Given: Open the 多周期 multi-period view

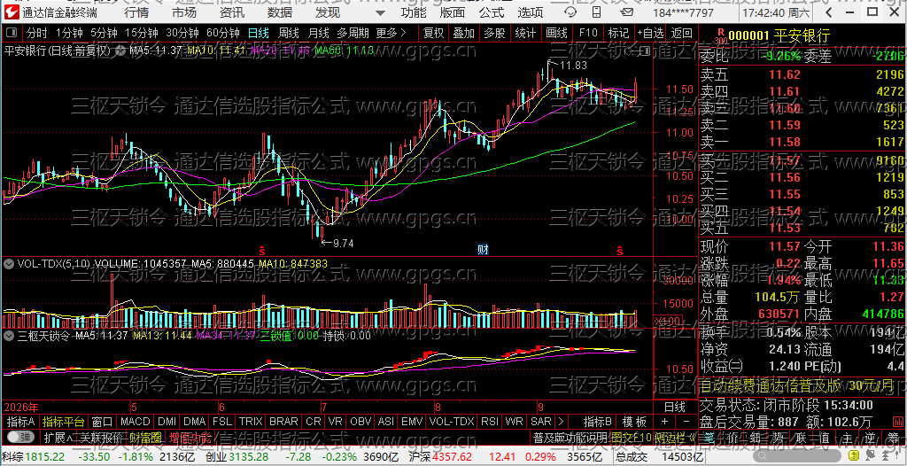Looking at the screenshot, I should 353,33.
